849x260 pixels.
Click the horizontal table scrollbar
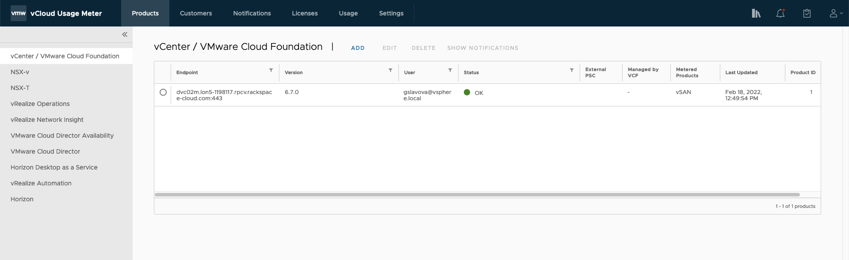click(x=477, y=195)
